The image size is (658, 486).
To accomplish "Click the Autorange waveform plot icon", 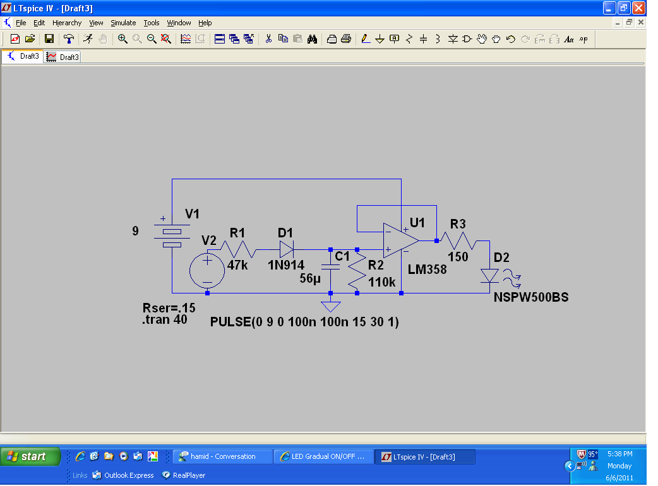I will click(186, 39).
